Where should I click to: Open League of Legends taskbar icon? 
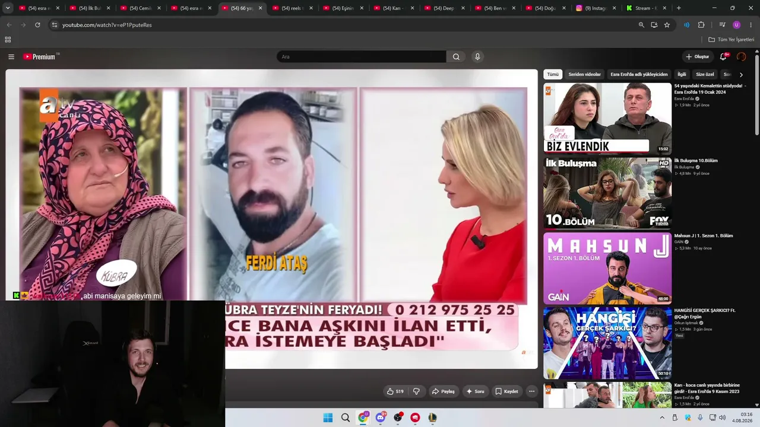coord(432,418)
